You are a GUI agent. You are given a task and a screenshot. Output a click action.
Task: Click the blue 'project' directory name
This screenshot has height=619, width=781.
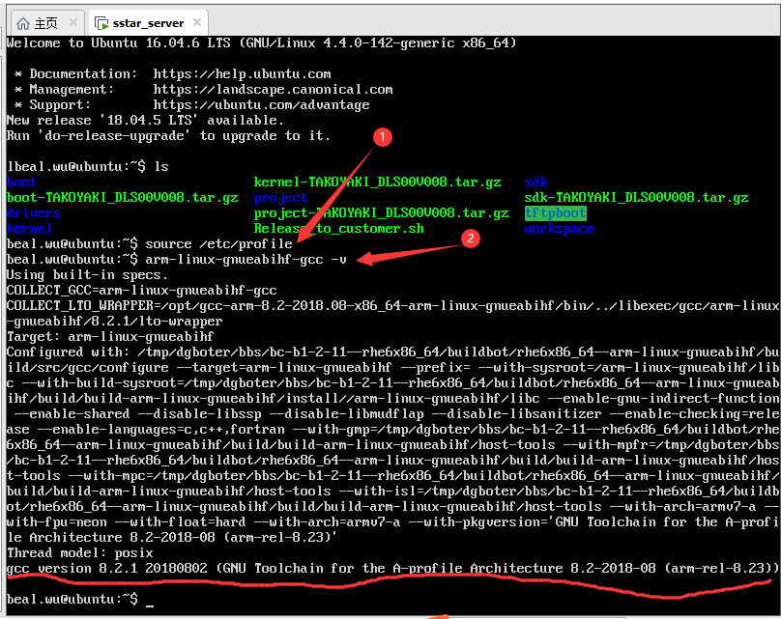280,198
